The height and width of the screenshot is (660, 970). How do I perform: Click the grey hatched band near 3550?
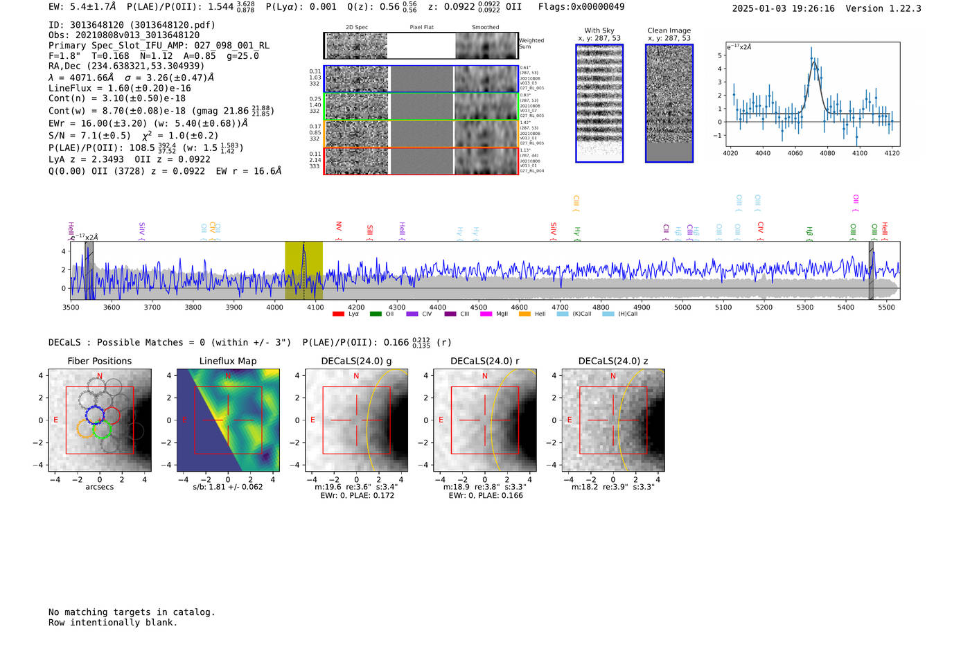click(89, 270)
